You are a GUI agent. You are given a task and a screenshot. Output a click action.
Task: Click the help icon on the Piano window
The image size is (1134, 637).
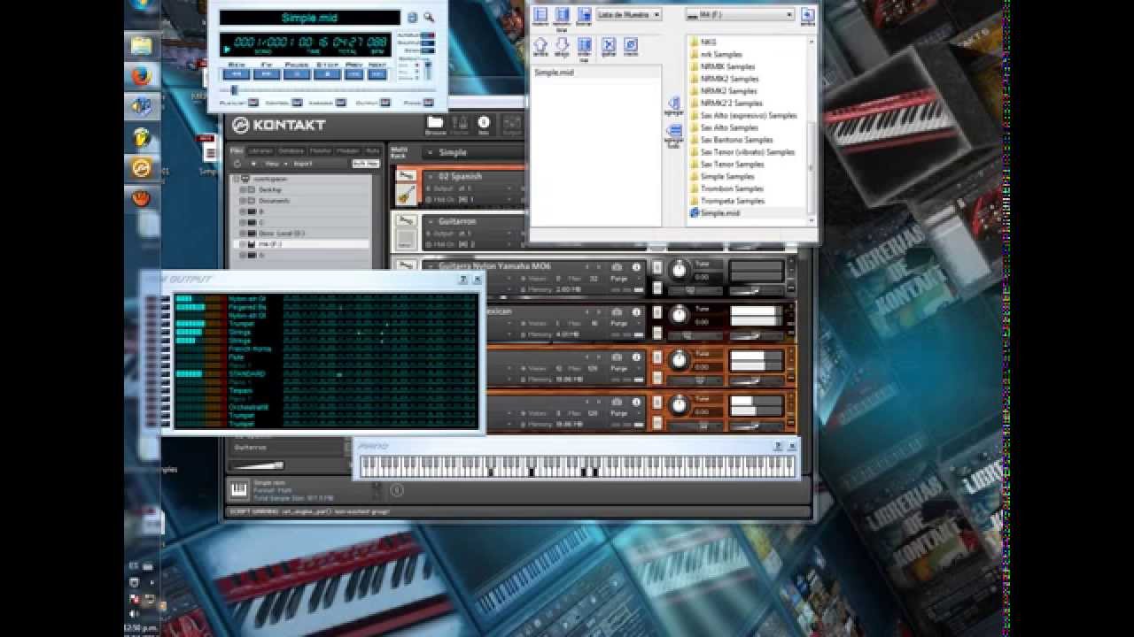click(777, 446)
